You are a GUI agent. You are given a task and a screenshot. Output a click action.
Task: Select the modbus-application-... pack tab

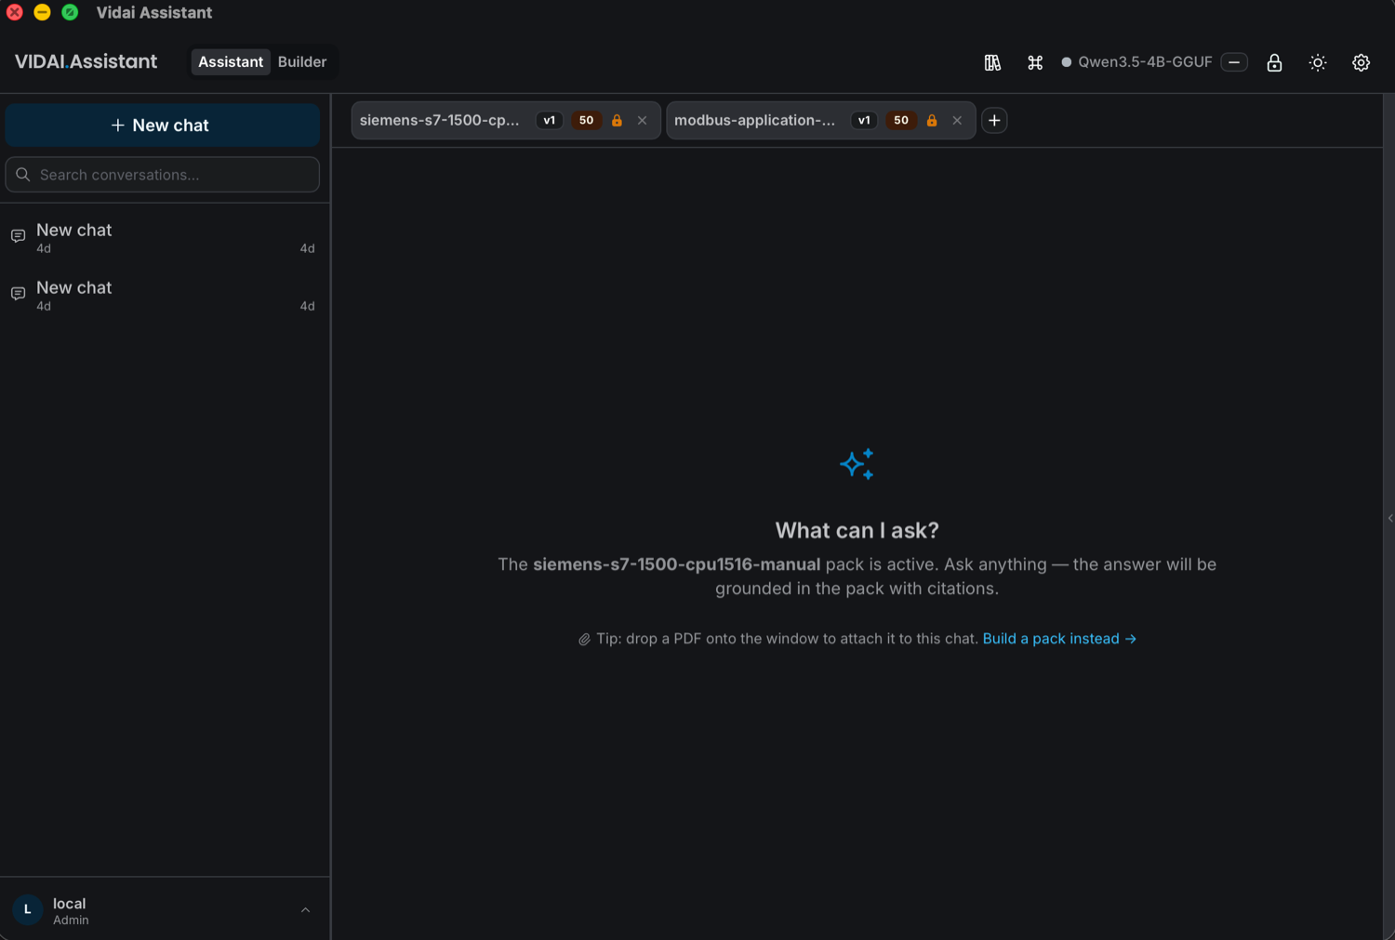click(754, 120)
